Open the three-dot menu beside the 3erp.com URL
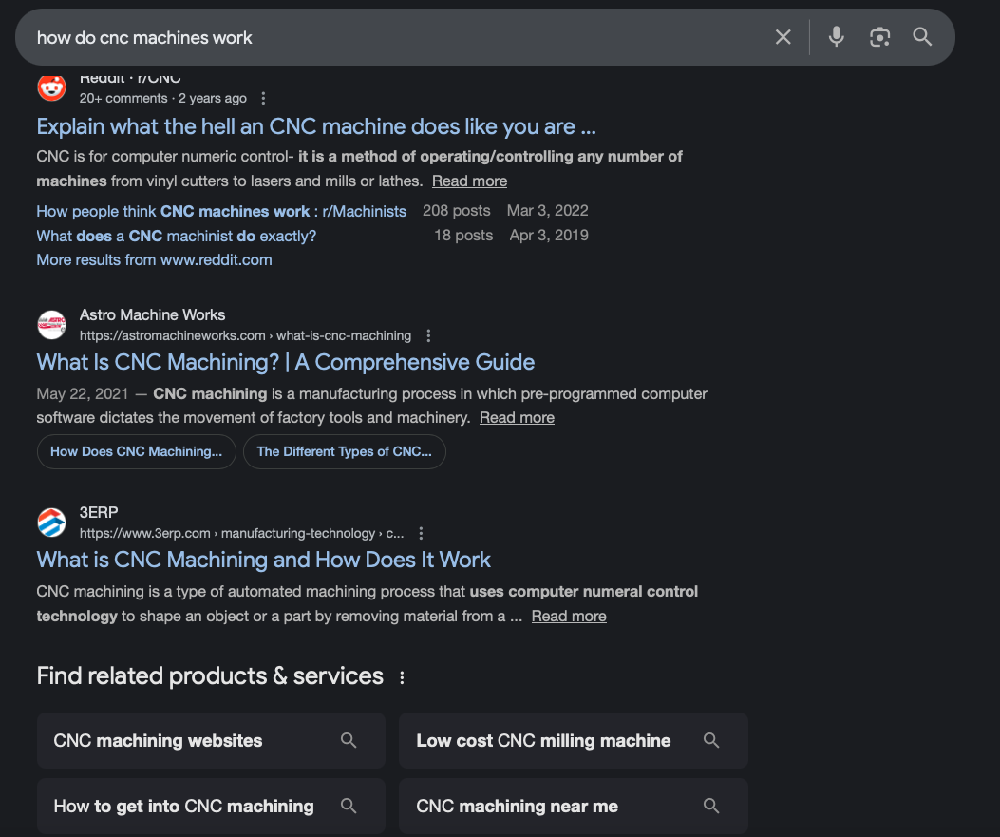Screen dimensions: 1000x837 click(x=421, y=533)
